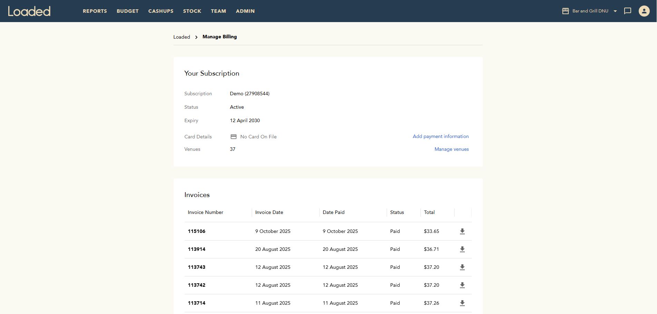657x314 pixels.
Task: Go to Loaded breadcrumb link
Action: (x=182, y=37)
